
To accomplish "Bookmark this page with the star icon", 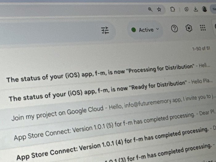I will click(x=159, y=9).
